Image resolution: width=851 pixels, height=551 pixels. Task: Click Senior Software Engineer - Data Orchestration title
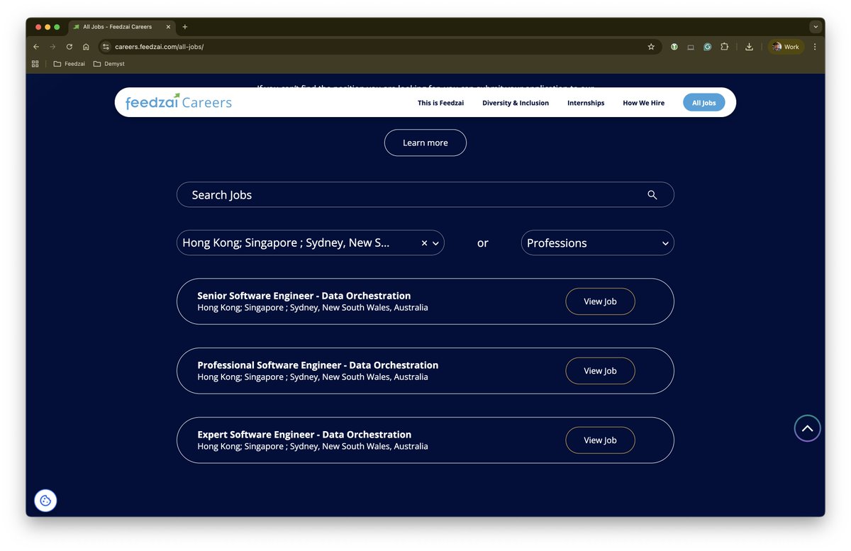[304, 296]
